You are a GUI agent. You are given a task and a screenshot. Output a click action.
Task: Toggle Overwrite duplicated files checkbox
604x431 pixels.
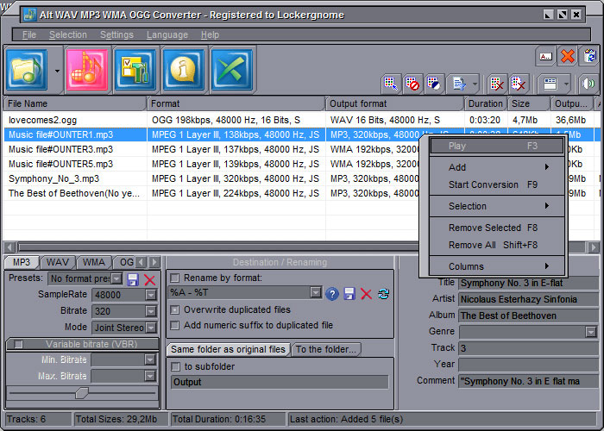click(175, 309)
